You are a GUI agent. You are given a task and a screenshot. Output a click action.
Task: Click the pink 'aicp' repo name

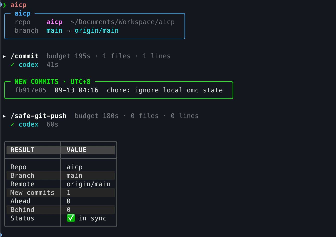54,22
